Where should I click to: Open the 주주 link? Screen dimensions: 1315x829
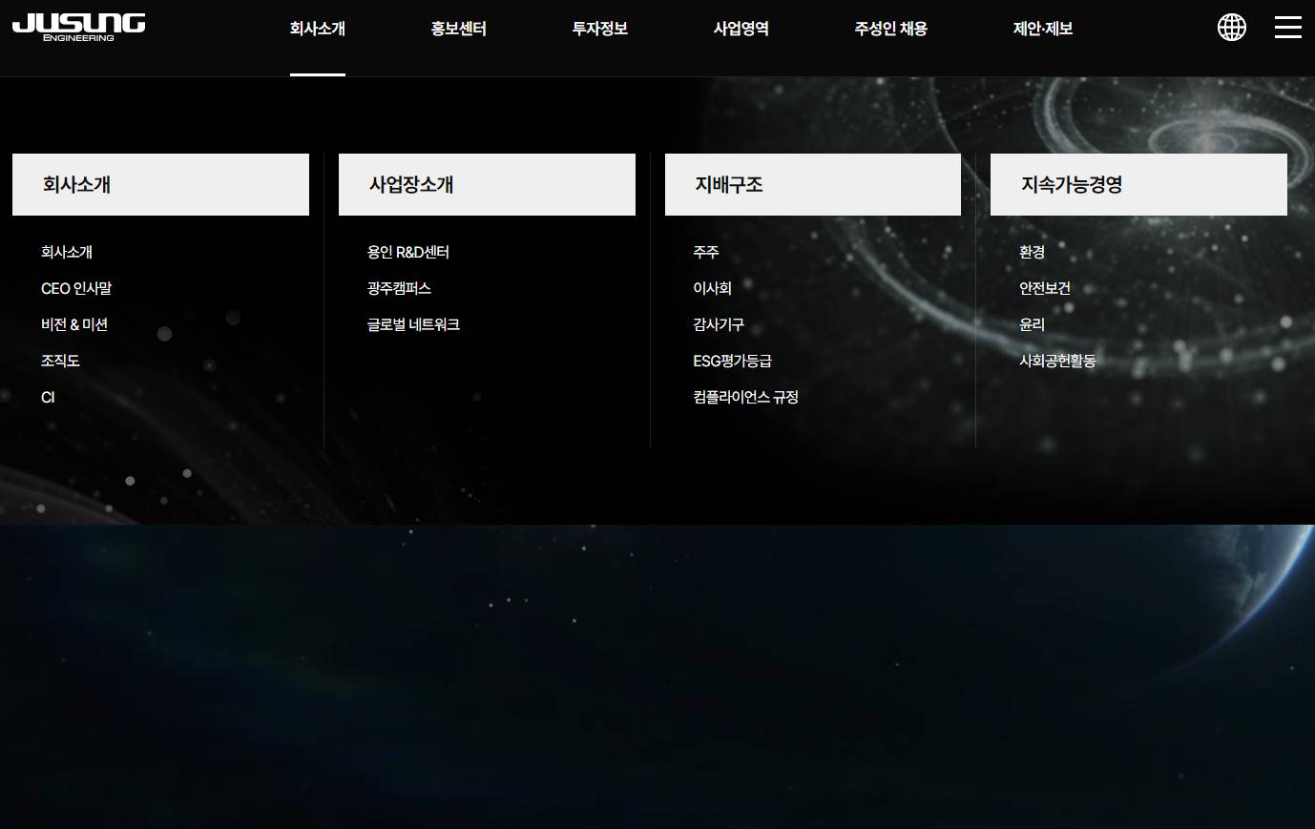point(706,252)
